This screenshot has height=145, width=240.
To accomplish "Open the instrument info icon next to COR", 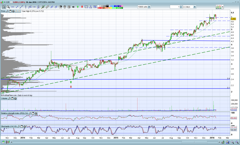I will coord(11,2).
